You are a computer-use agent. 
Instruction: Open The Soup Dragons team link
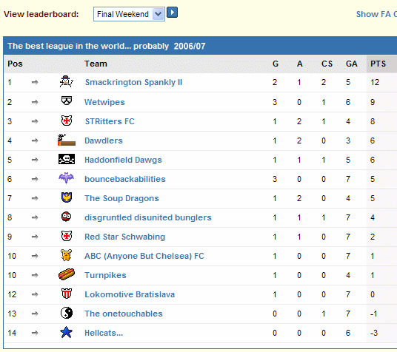[x=121, y=198]
